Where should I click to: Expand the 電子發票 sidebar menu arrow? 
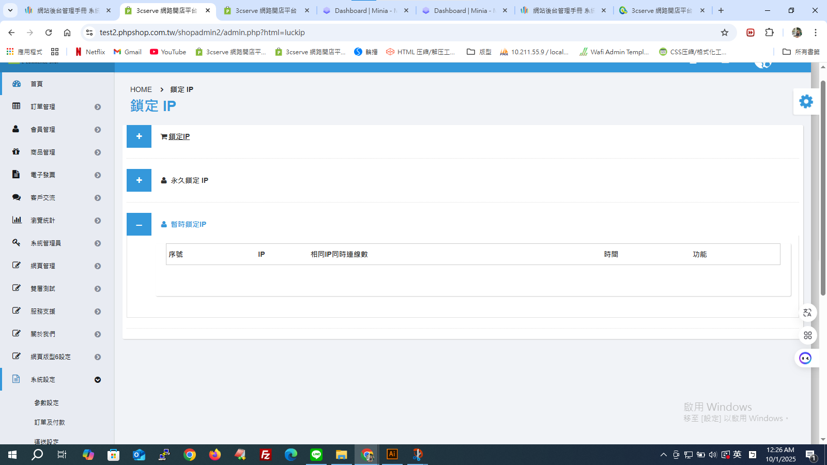(x=98, y=175)
